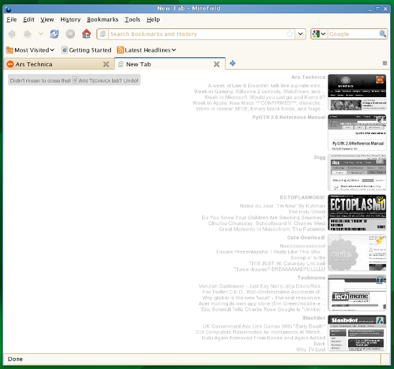Open the Techmeme site heading

click(x=311, y=278)
